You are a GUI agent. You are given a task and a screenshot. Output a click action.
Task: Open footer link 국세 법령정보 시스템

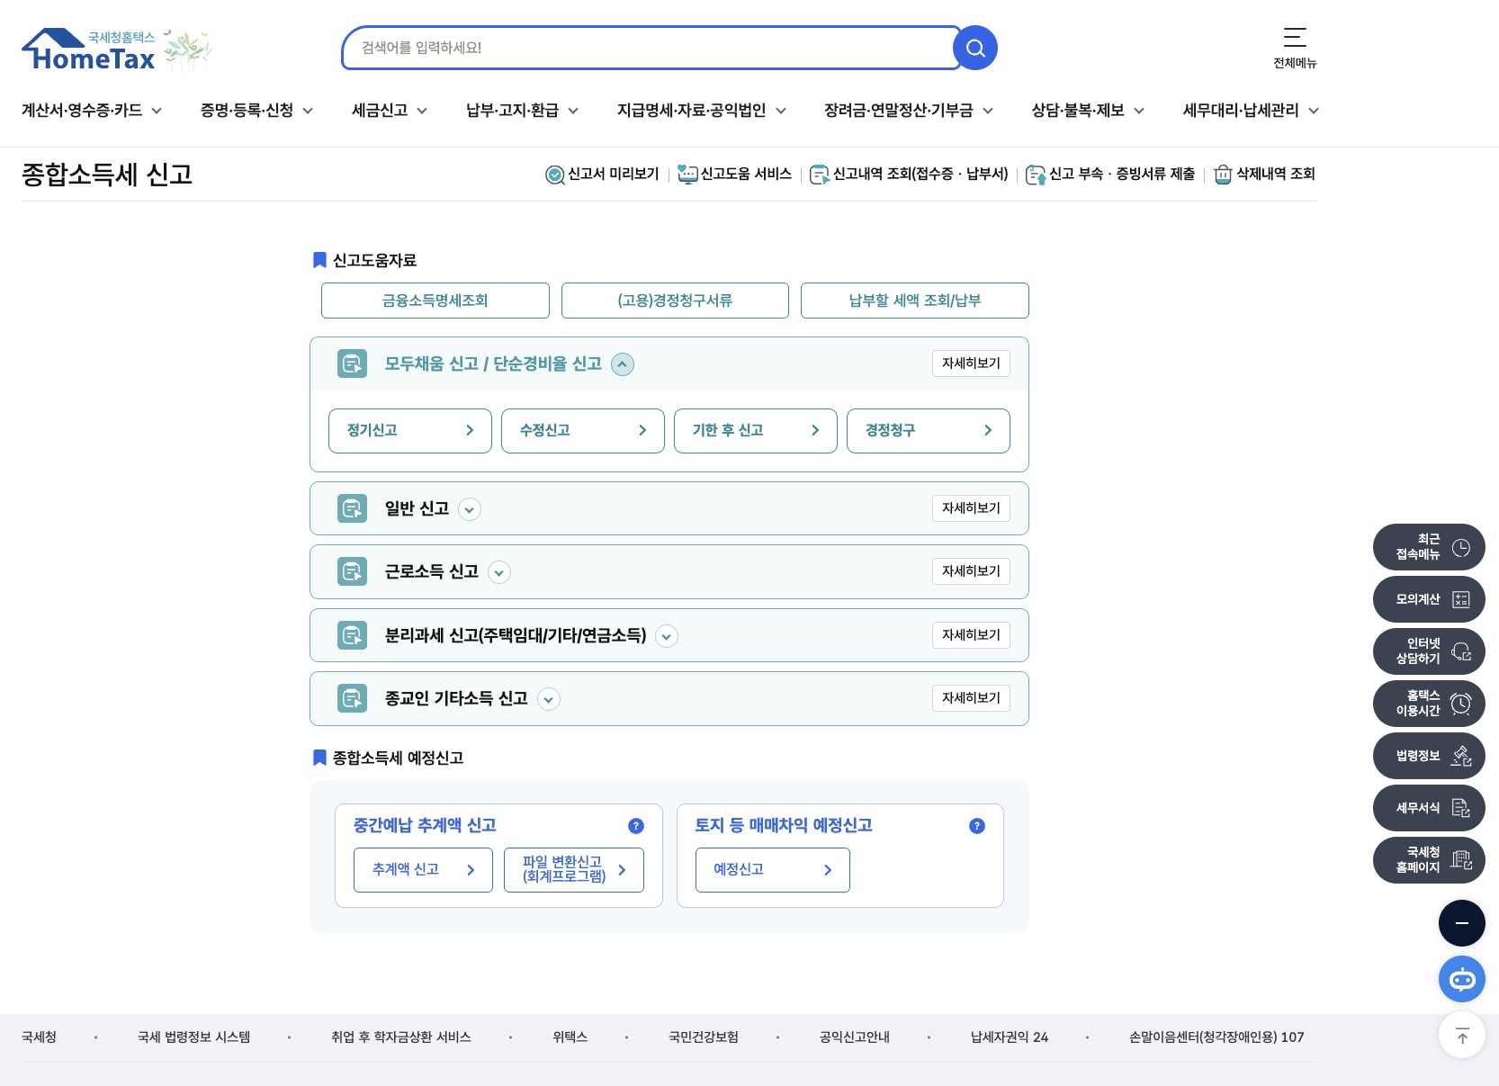(194, 1037)
